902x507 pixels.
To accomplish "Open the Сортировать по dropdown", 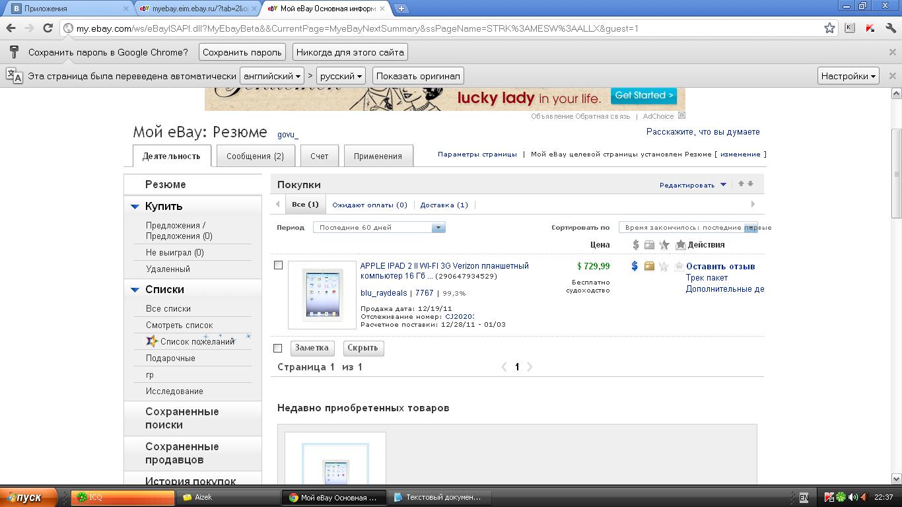I will point(688,227).
